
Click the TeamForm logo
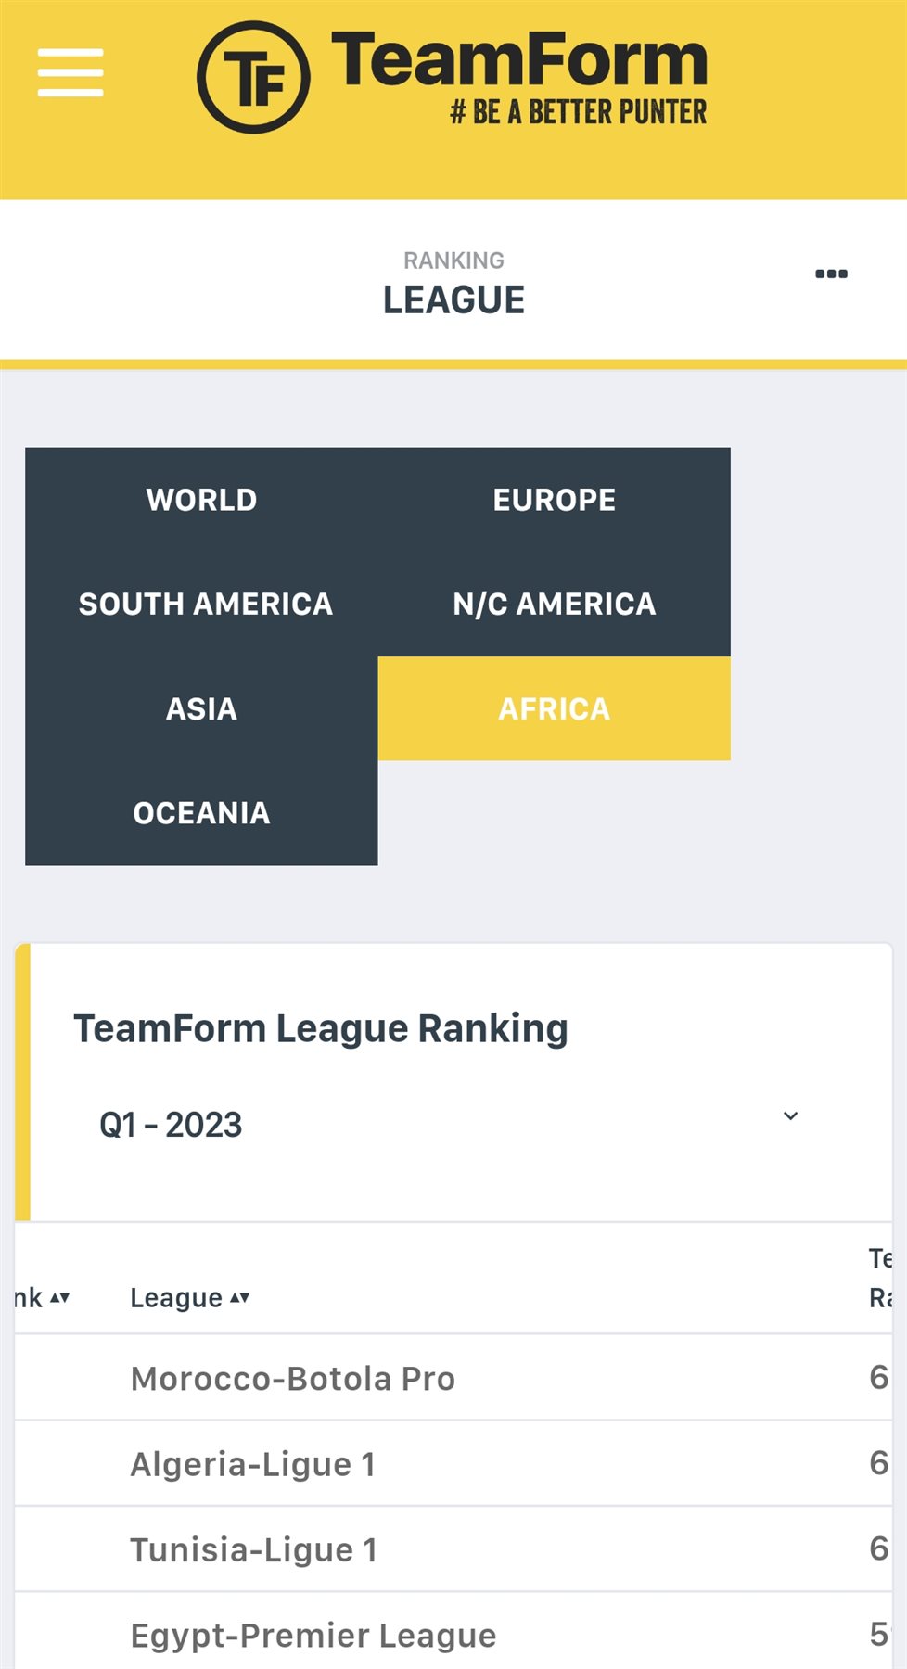tap(254, 77)
